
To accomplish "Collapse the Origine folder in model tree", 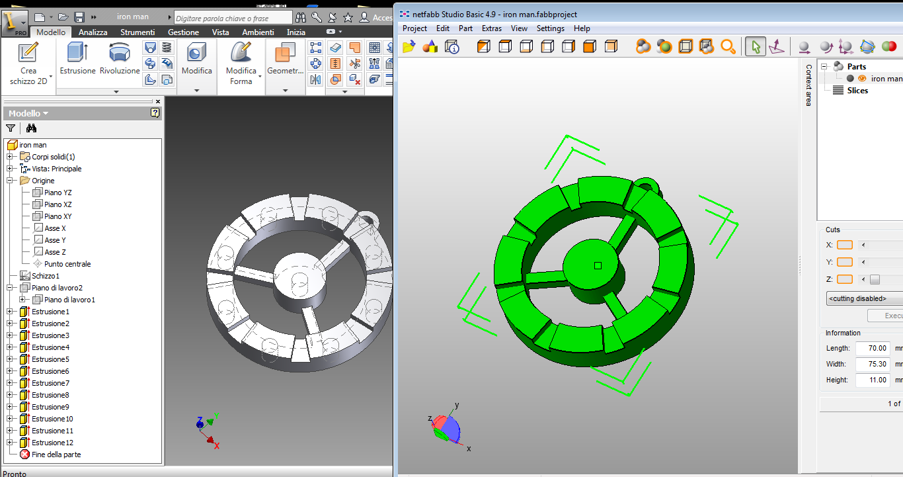I will point(10,181).
